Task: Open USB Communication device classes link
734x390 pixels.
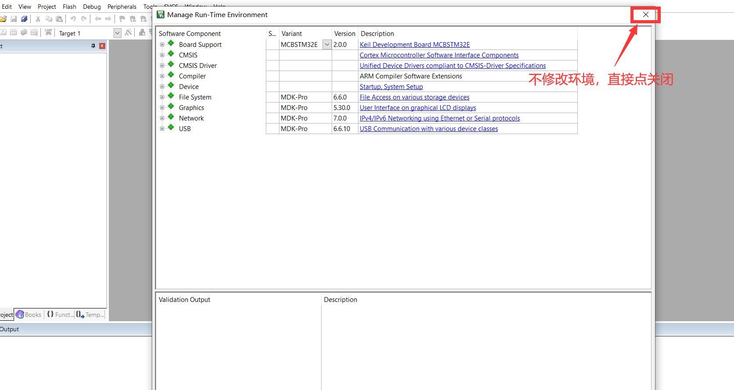Action: pos(429,128)
